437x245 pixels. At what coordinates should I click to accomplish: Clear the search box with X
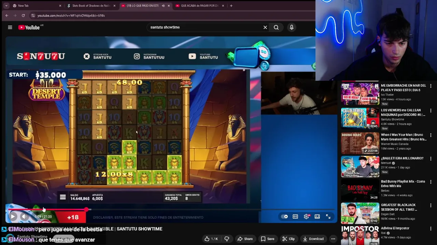(x=265, y=27)
